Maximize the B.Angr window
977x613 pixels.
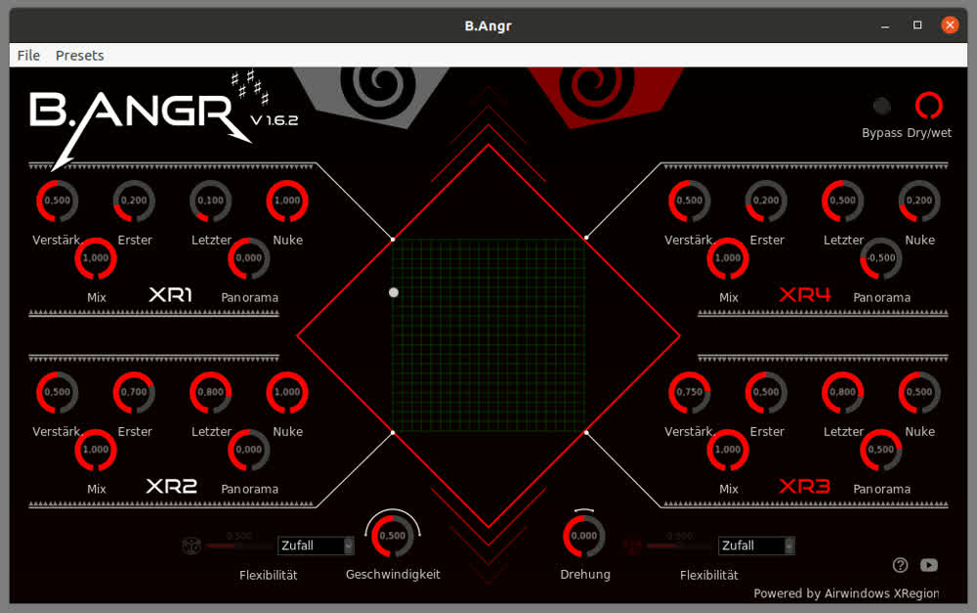tap(917, 25)
